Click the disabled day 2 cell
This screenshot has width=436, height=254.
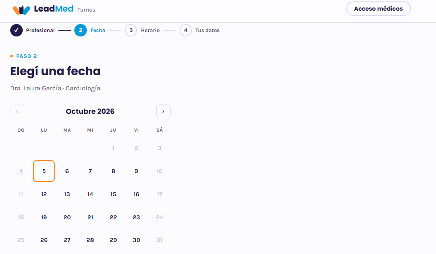136,148
